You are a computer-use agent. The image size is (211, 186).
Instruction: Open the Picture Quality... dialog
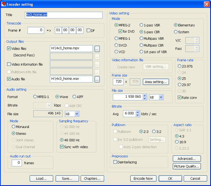click(187, 166)
